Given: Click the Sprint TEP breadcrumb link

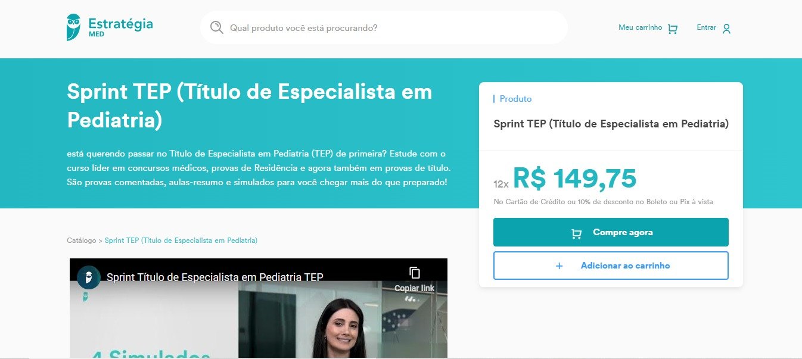Looking at the screenshot, I should (x=181, y=241).
